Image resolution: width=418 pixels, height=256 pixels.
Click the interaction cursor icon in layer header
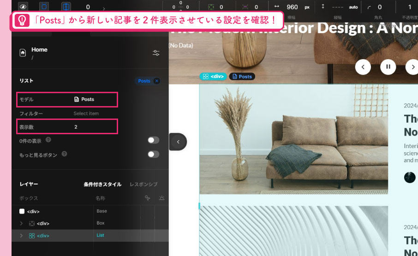pyautogui.click(x=148, y=198)
